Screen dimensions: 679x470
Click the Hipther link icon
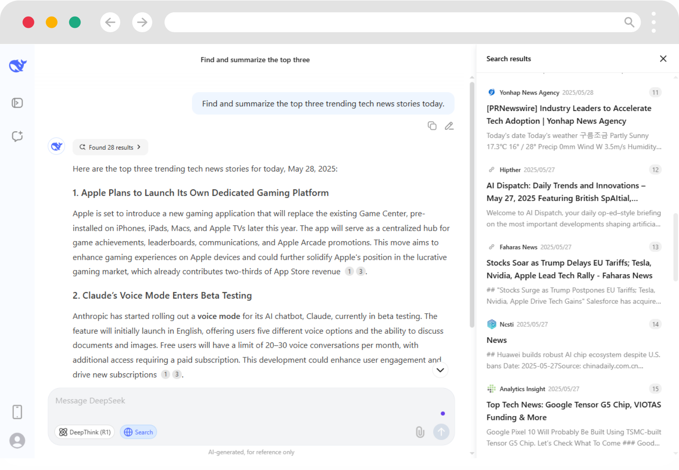[x=491, y=170]
